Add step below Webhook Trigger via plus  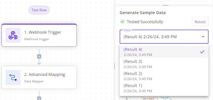pyautogui.click(x=39, y=57)
